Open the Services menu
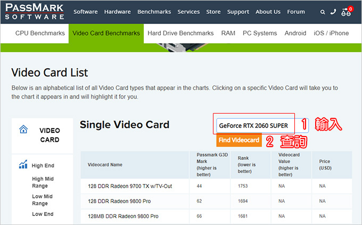The width and height of the screenshot is (362, 225). (x=188, y=12)
